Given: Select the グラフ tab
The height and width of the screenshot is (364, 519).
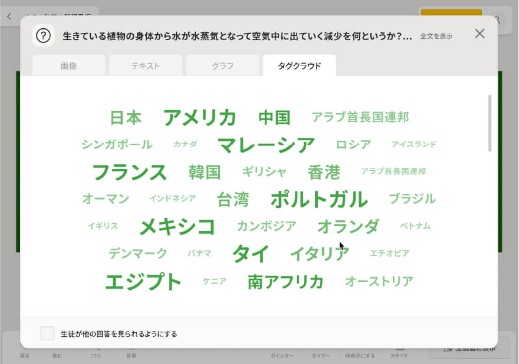Looking at the screenshot, I should click(x=222, y=66).
